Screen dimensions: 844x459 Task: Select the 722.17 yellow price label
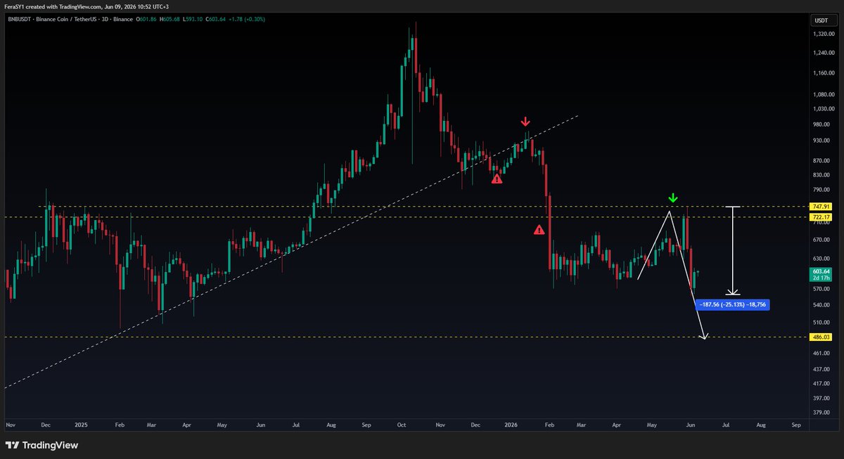point(821,217)
